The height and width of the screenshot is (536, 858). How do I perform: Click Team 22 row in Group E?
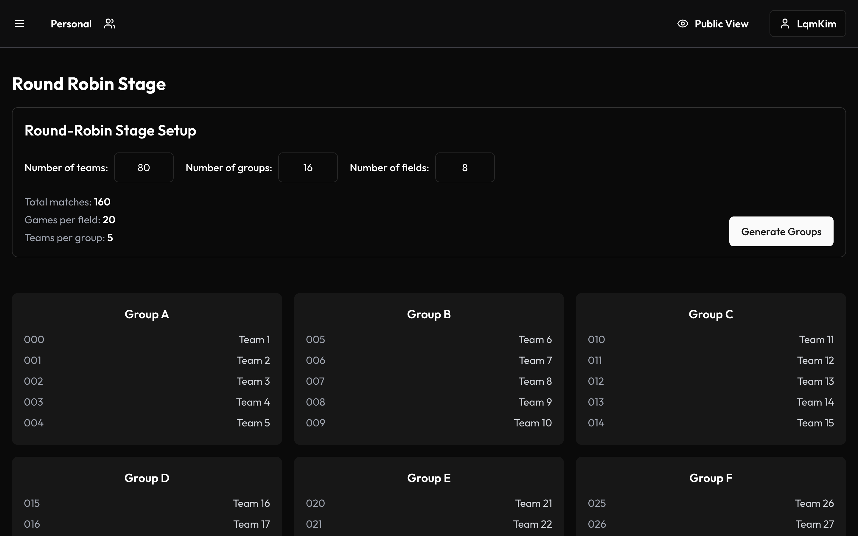(429, 524)
